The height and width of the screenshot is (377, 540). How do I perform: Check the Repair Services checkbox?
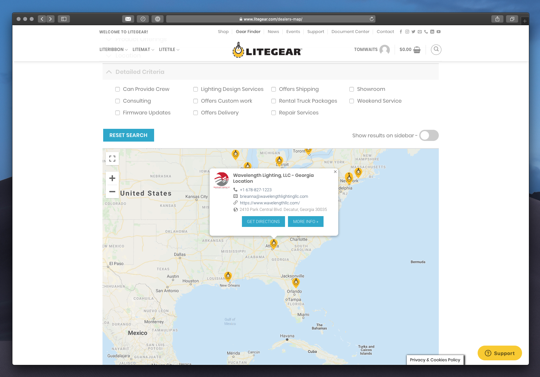click(x=274, y=113)
